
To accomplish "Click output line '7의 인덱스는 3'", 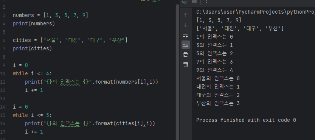I will pyautogui.click(x=214, y=62).
